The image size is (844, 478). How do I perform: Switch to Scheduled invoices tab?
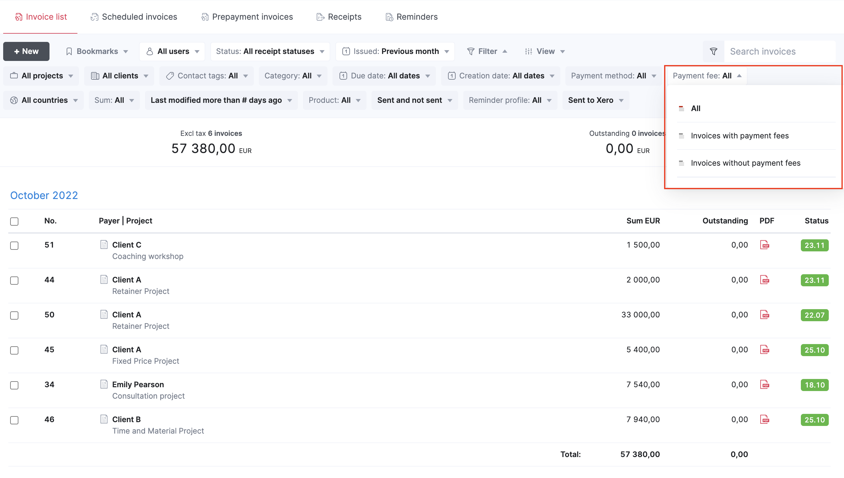[134, 17]
